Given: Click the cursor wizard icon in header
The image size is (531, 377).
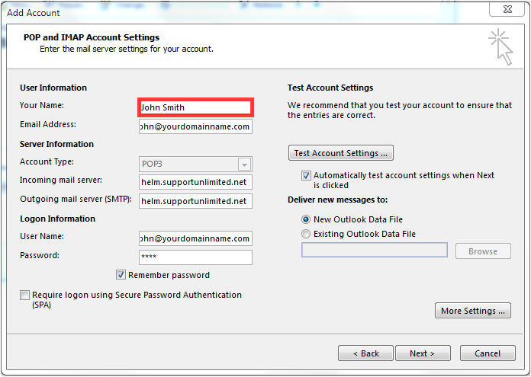Looking at the screenshot, I should [x=500, y=47].
